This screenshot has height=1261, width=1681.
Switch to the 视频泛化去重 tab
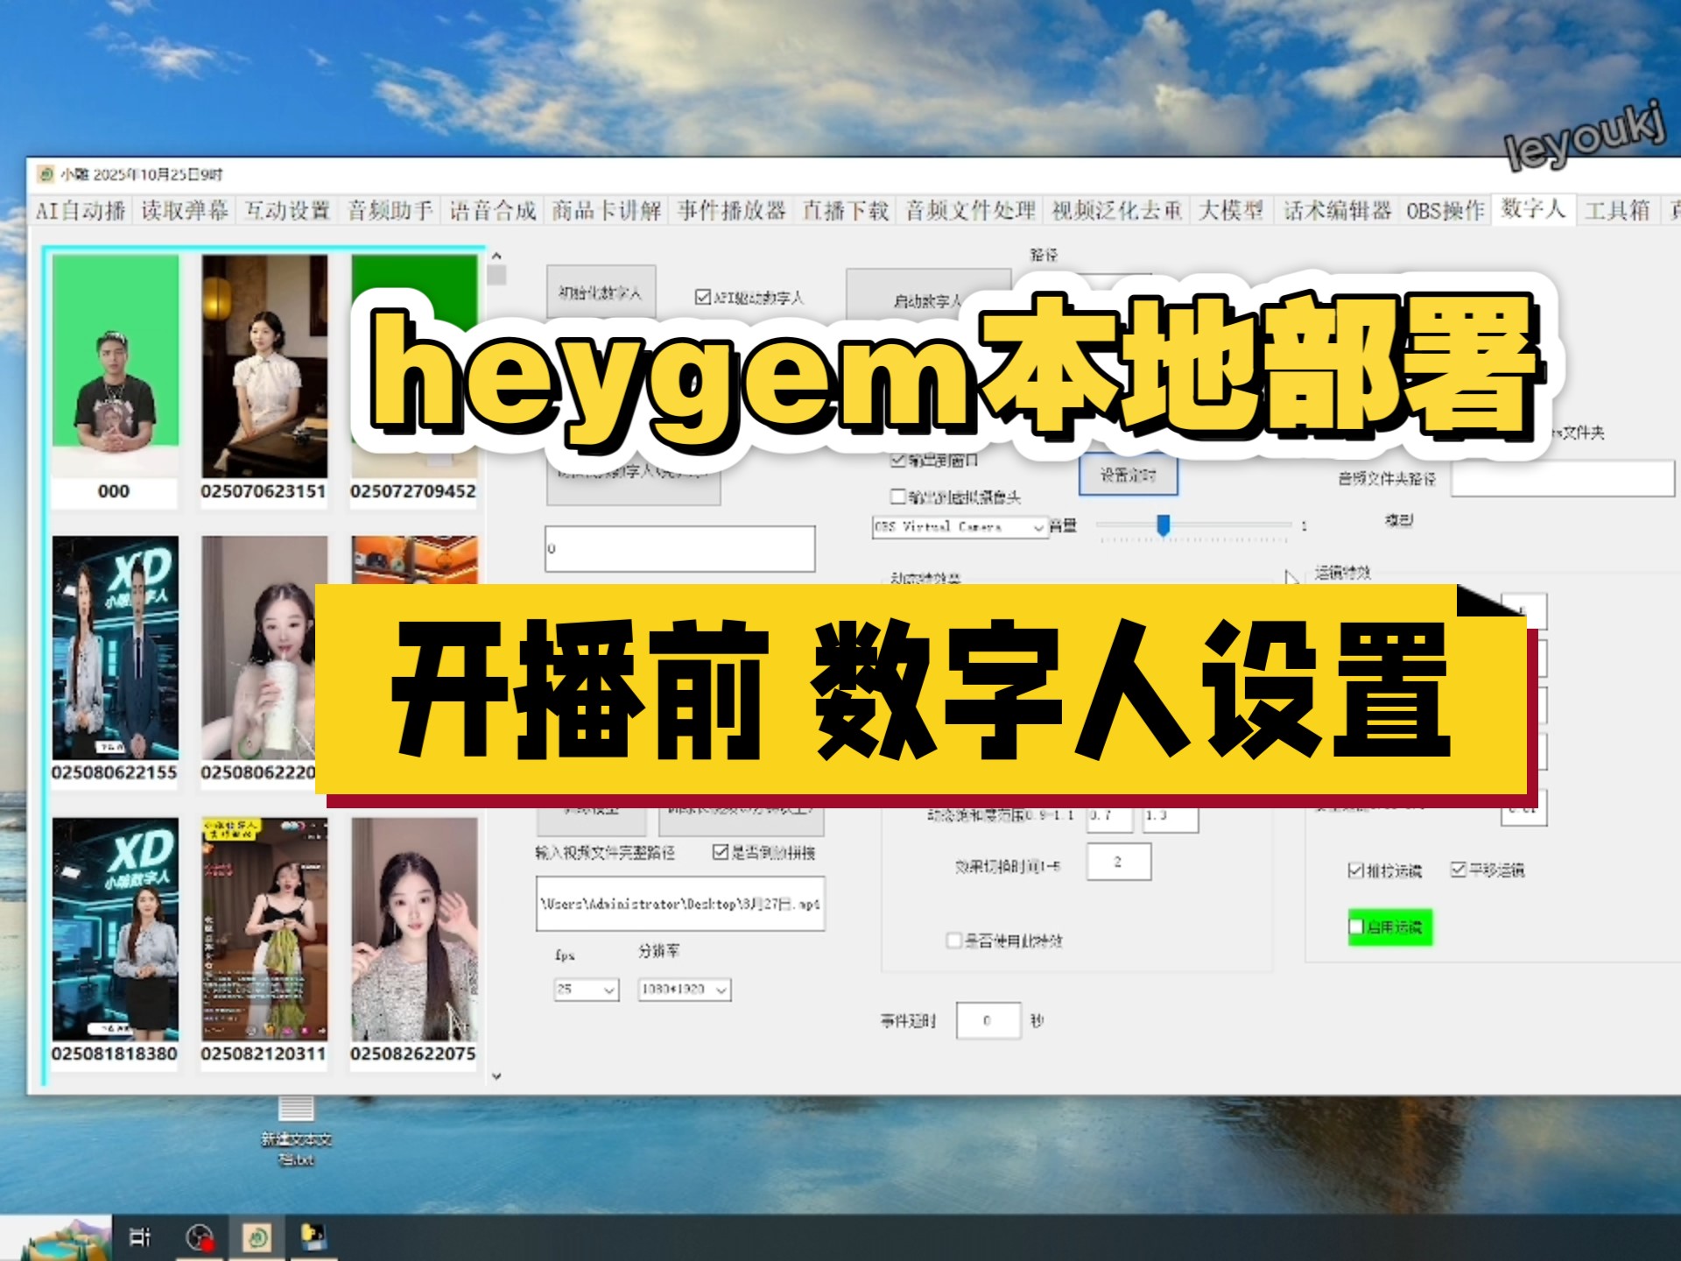(x=1117, y=211)
